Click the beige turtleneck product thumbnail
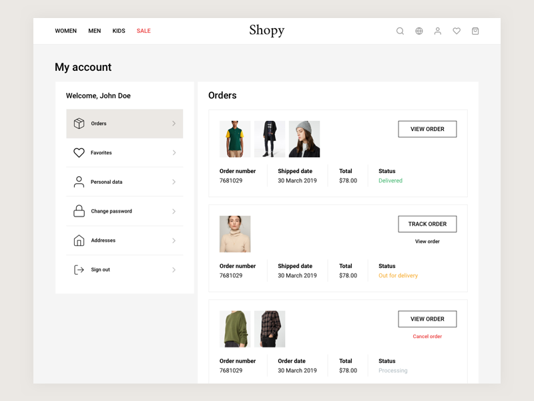Image resolution: width=534 pixels, height=401 pixels. click(x=234, y=234)
